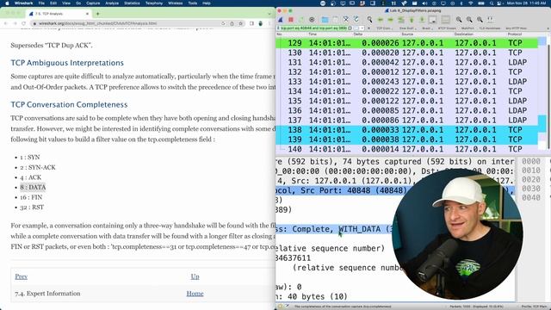Screen dimensions: 551x310
Task: Clear the display filter with the X icon
Action: point(350,28)
